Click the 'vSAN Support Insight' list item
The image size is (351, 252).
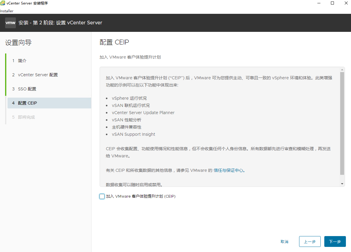click(x=133, y=134)
